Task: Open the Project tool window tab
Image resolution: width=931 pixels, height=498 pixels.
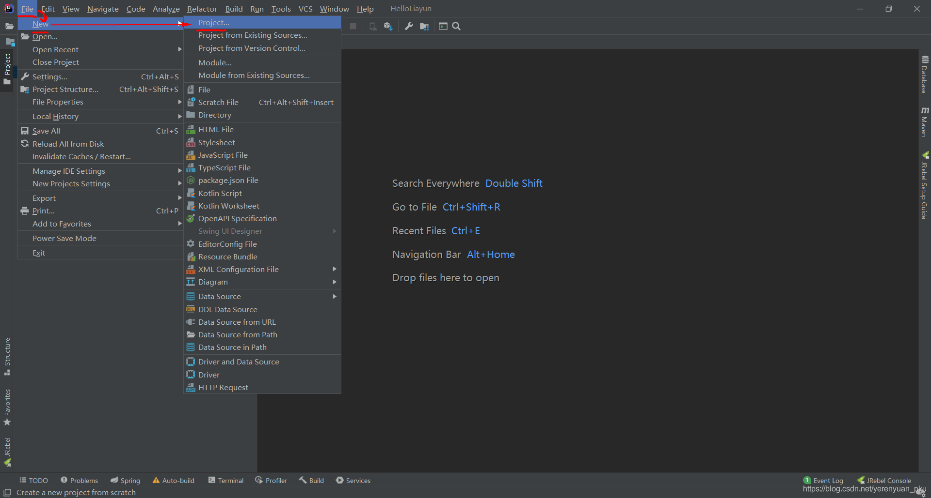Action: coord(7,69)
